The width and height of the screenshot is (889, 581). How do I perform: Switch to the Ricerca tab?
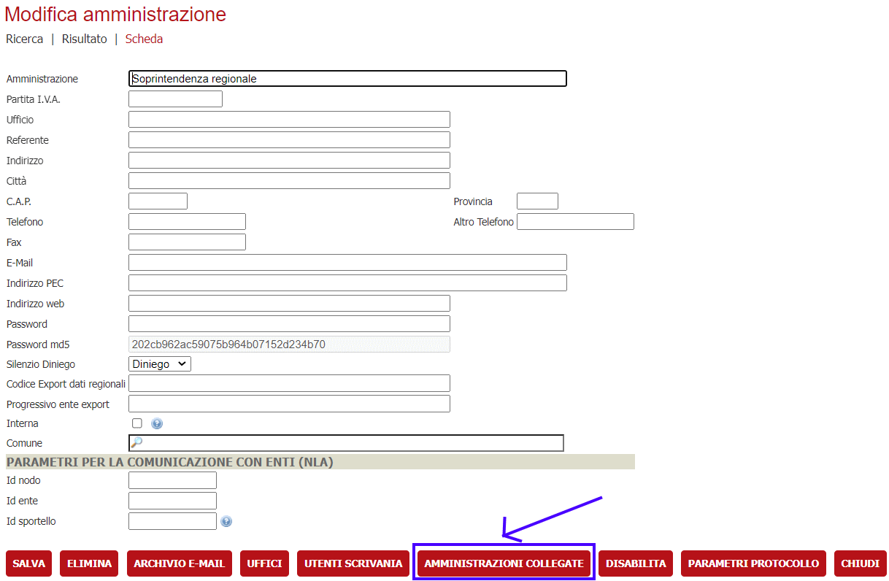(x=24, y=39)
